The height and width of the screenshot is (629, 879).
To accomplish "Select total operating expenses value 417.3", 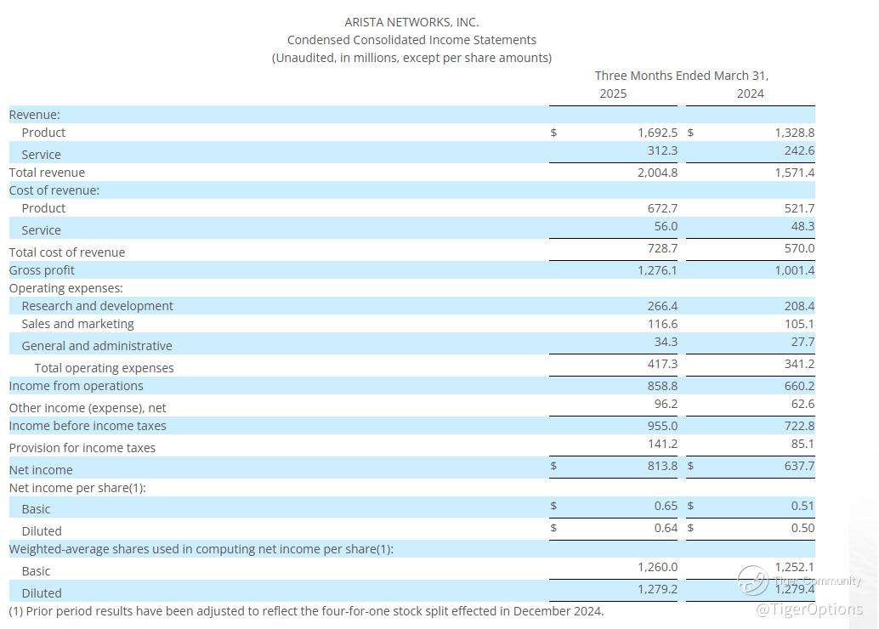I will (x=662, y=364).
